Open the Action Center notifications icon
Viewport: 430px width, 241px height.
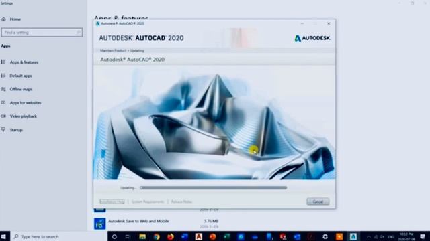(x=423, y=236)
